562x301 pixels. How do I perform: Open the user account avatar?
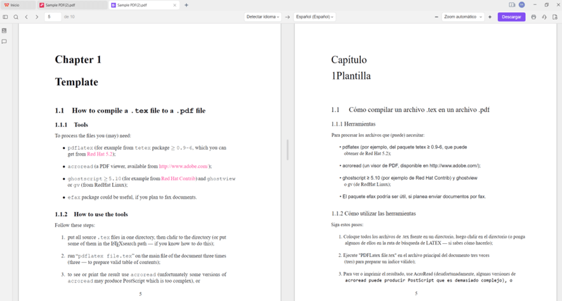(x=522, y=4)
